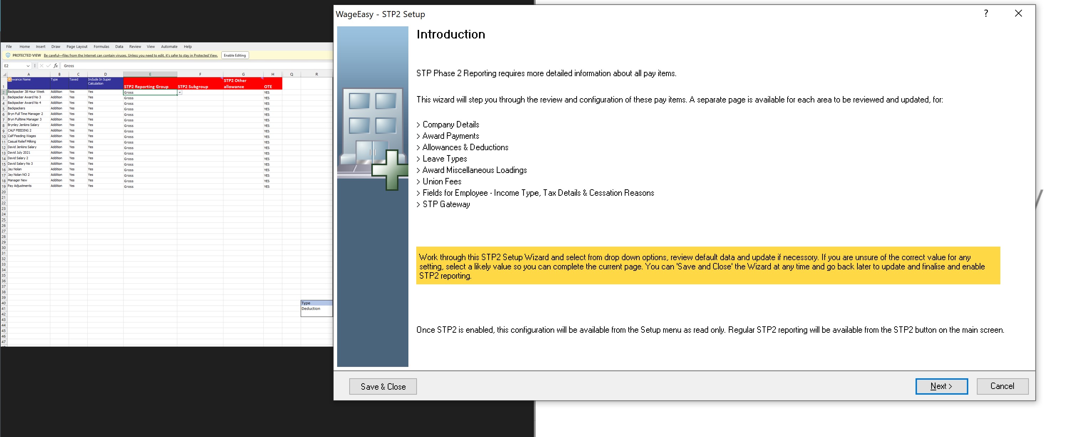The height and width of the screenshot is (437, 1067).
Task: Click the YES cell in the Pay Adjustments row
Action: pos(273,186)
